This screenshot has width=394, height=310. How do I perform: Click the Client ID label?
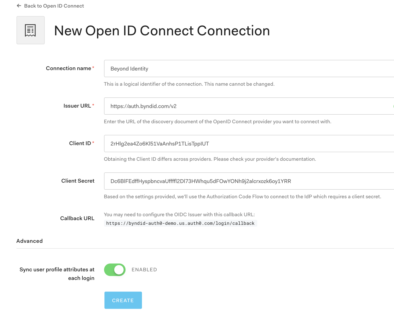[80, 143]
